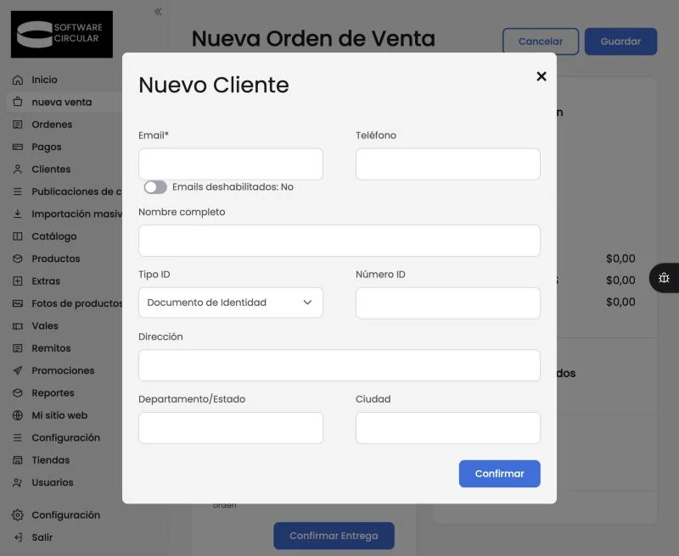This screenshot has width=679, height=556.
Task: Click the Vales ticket icon
Action: tap(18, 326)
